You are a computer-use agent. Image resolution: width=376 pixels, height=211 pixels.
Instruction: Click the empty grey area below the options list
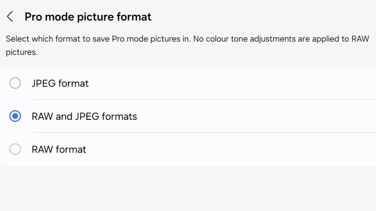[188, 188]
